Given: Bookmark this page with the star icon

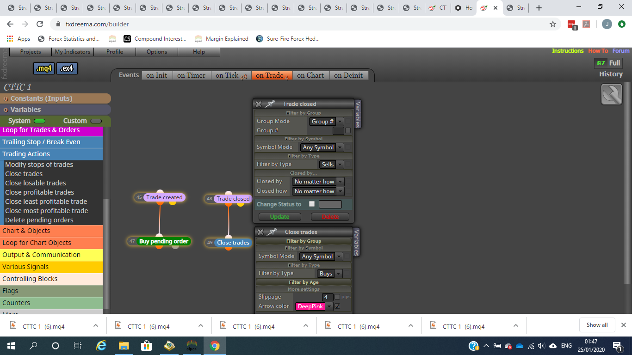Looking at the screenshot, I should coord(553,24).
